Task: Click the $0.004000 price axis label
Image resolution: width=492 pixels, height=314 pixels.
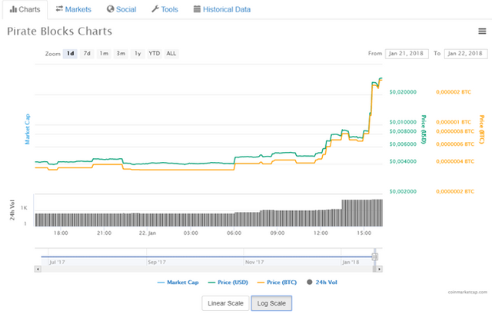Action: point(403,162)
